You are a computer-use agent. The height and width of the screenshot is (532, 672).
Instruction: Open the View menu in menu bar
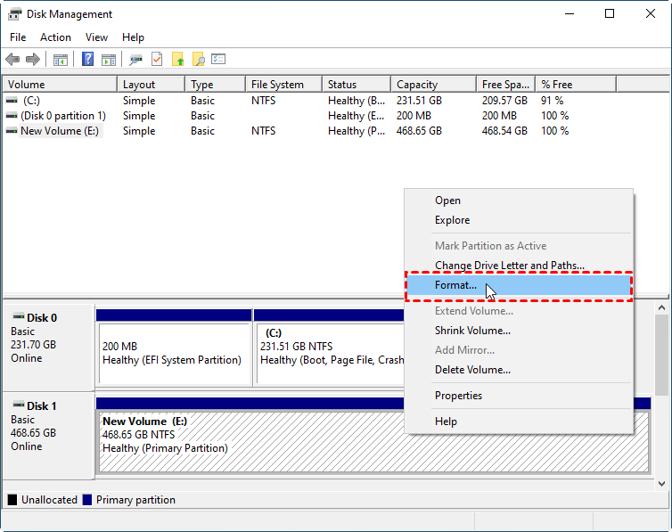tap(96, 37)
